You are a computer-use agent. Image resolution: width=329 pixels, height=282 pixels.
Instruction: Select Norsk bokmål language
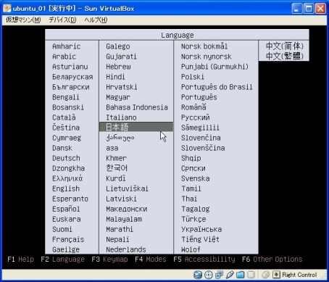[x=204, y=46]
